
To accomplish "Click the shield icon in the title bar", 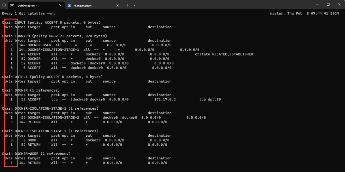I will click(4, 5).
